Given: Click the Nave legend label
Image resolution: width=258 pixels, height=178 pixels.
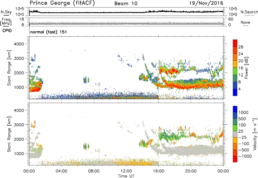Looking at the screenshot, I should click(245, 22).
